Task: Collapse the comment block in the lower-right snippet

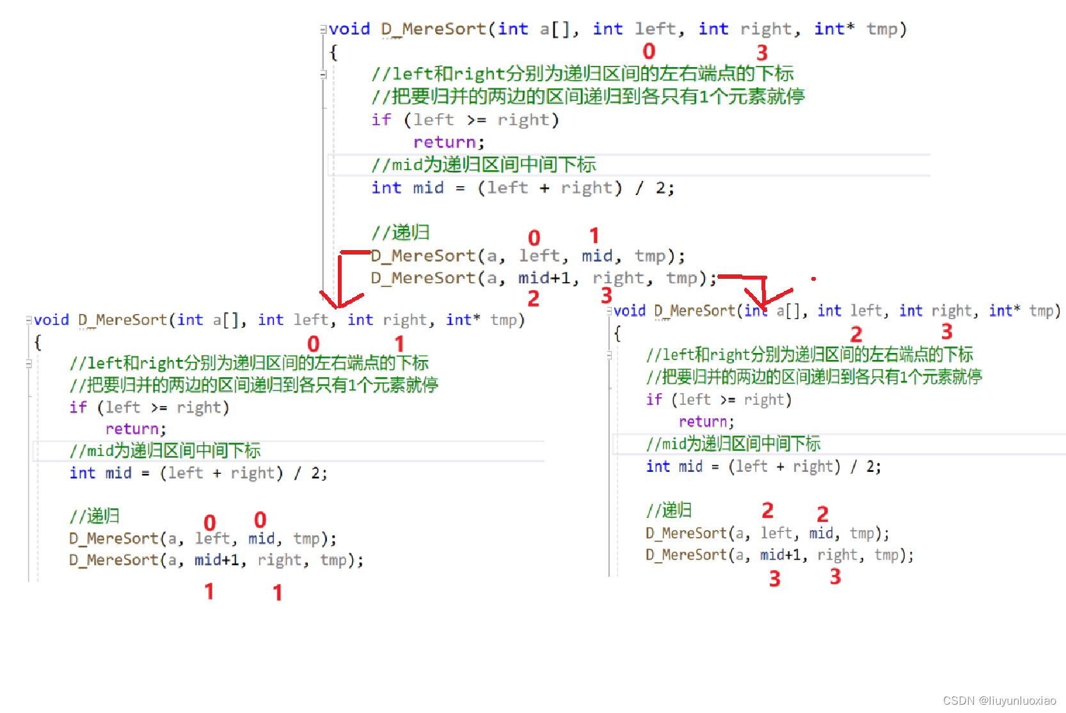Action: (609, 355)
